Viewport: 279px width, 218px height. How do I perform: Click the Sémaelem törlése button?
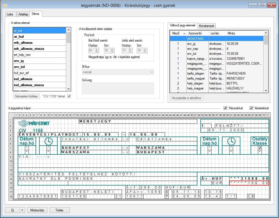pyautogui.click(x=26, y=96)
